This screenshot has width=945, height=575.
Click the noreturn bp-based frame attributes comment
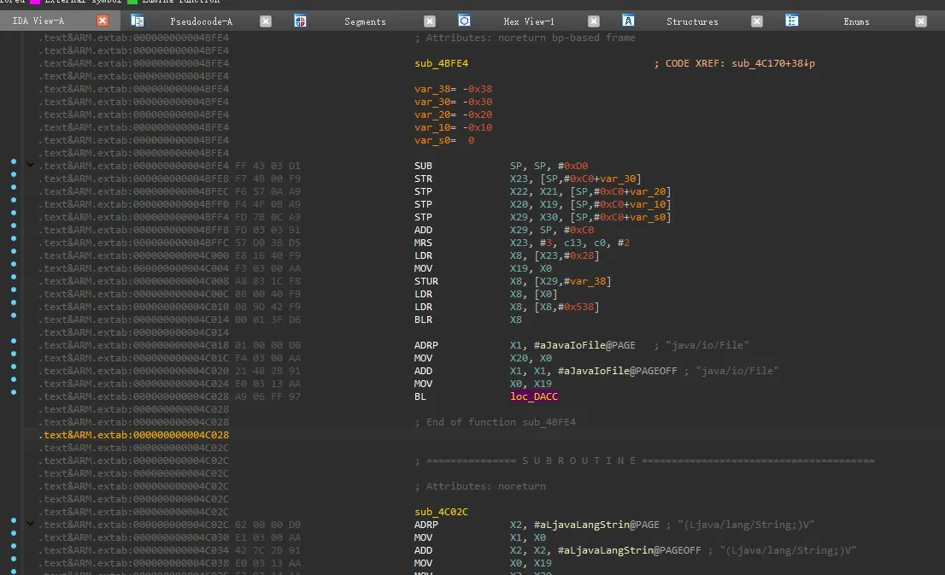[525, 38]
